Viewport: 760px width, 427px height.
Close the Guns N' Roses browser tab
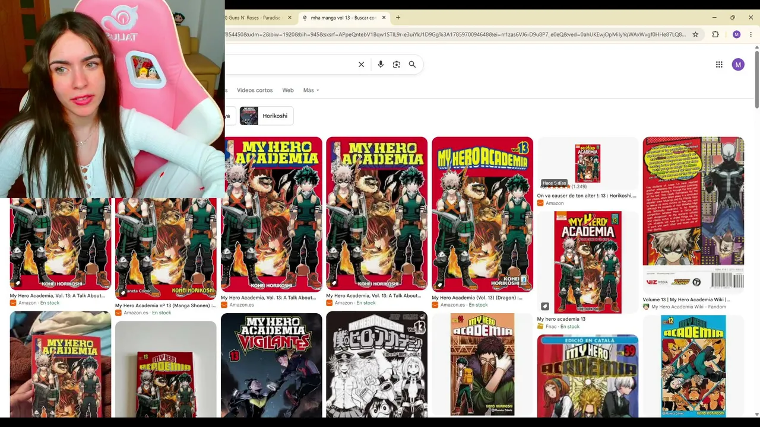coord(290,18)
